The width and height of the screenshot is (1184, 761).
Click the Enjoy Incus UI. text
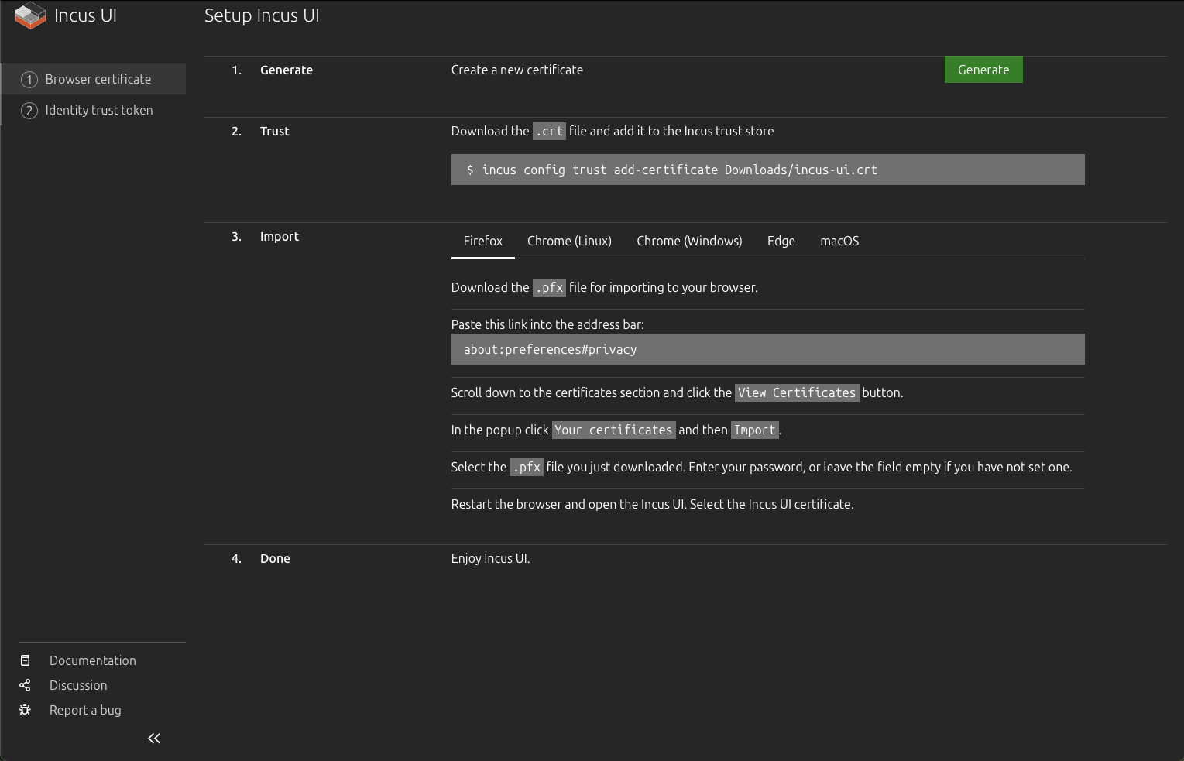click(491, 558)
